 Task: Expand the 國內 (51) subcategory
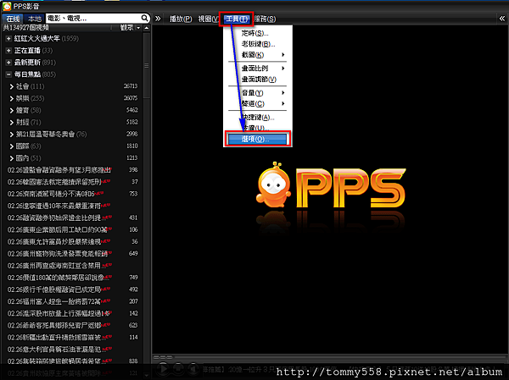pos(12,158)
